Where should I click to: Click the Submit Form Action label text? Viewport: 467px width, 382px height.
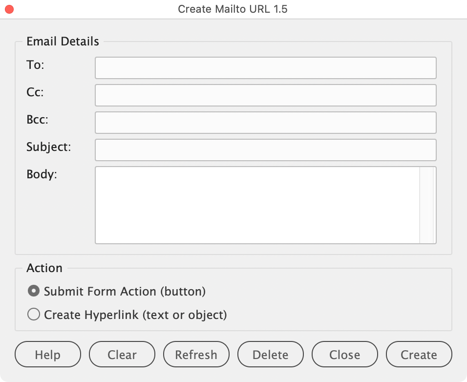click(x=125, y=291)
